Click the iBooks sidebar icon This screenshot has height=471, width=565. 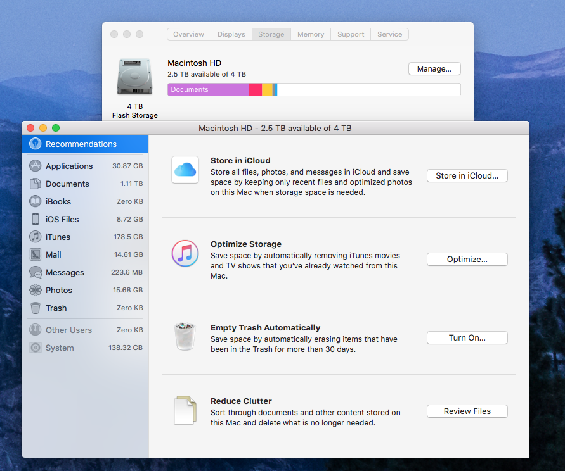(x=35, y=201)
